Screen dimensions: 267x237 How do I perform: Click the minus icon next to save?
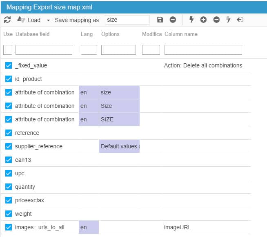click(x=173, y=20)
